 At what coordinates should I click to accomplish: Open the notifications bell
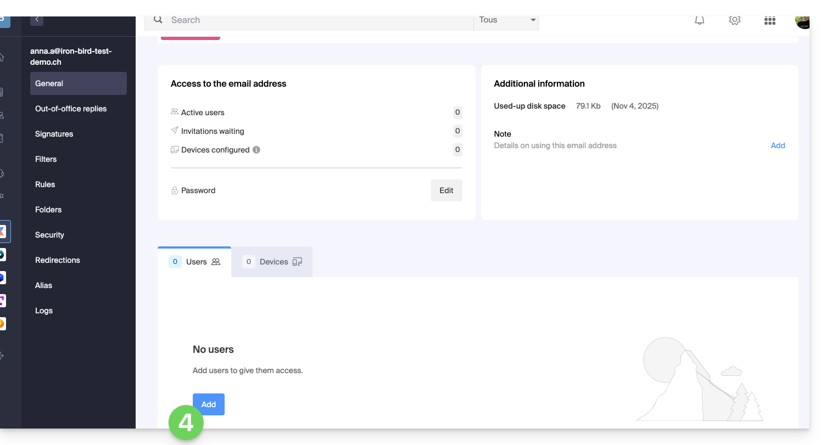coord(700,20)
